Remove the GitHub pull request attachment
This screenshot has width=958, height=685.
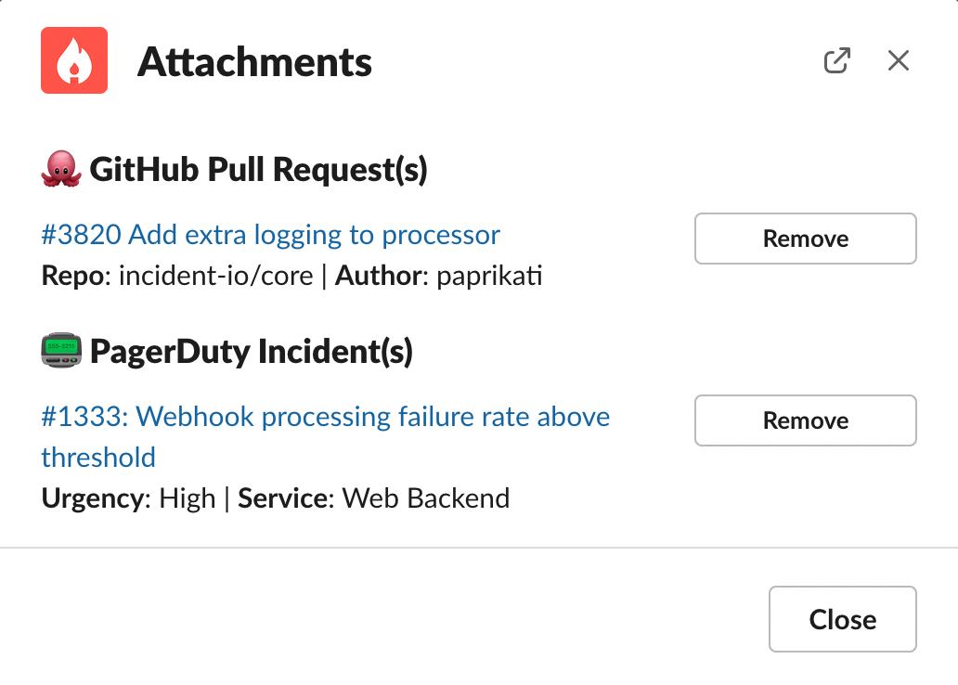coord(805,239)
